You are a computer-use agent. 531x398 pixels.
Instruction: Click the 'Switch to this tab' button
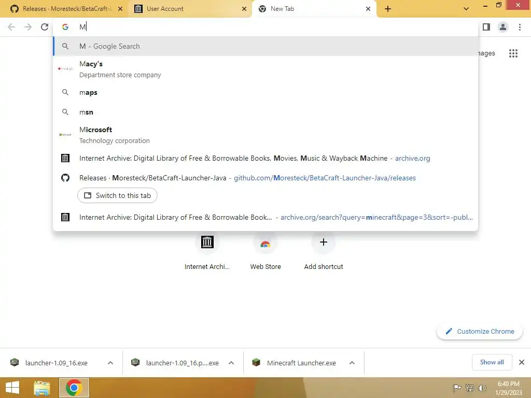tap(117, 195)
